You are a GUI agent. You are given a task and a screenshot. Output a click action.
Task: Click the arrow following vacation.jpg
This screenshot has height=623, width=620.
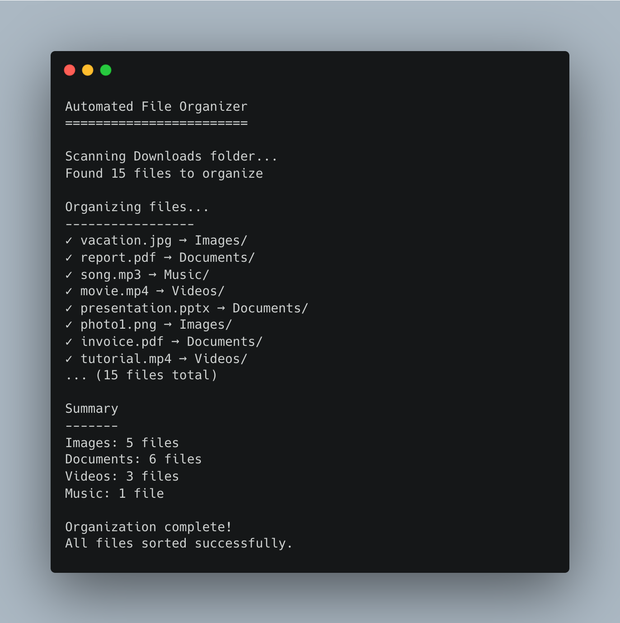click(183, 241)
